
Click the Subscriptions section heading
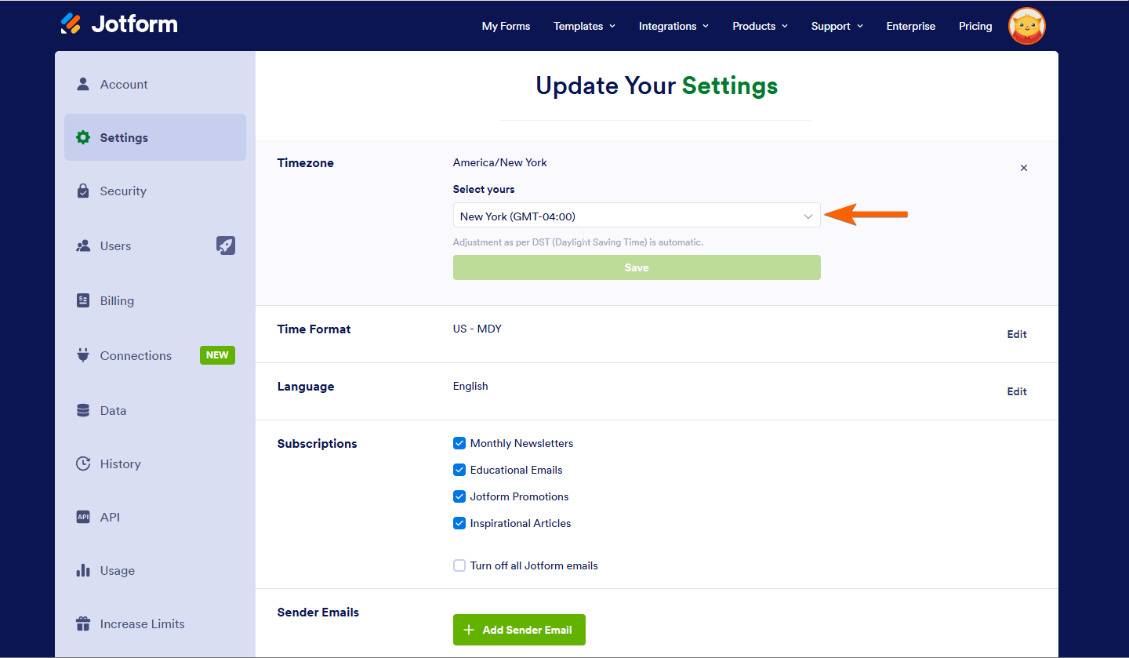coord(317,444)
